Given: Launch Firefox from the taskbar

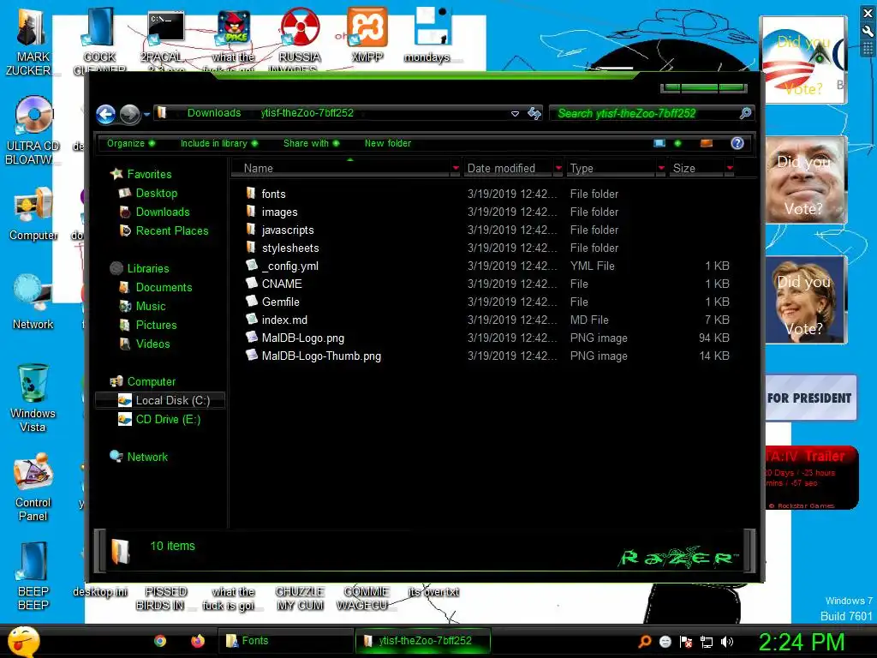Looking at the screenshot, I should [x=198, y=641].
